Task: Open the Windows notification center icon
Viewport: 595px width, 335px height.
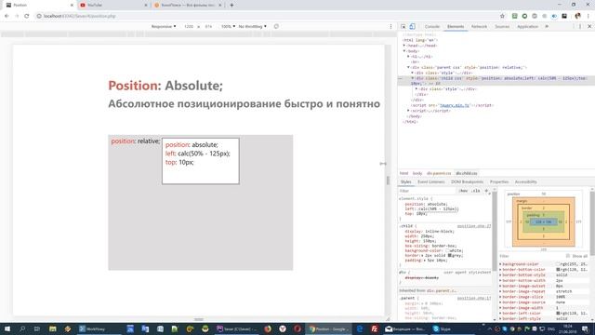Action: point(586,328)
